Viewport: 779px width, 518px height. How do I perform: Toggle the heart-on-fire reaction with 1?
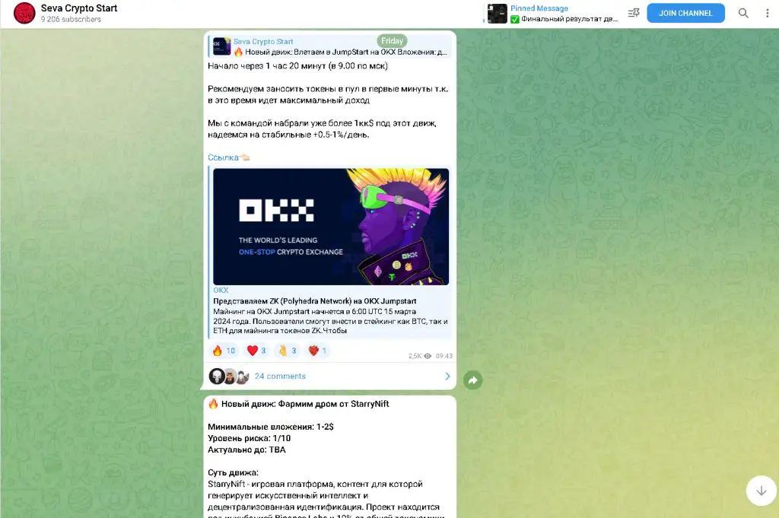317,351
